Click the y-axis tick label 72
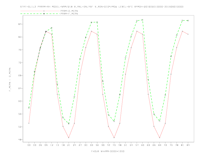 tap(20, 62)
